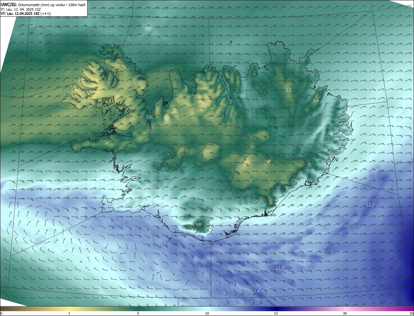Screen dimensions: 414x316
Task: Click the 3.3 value label in the northeast
Action: [x=288, y=90]
